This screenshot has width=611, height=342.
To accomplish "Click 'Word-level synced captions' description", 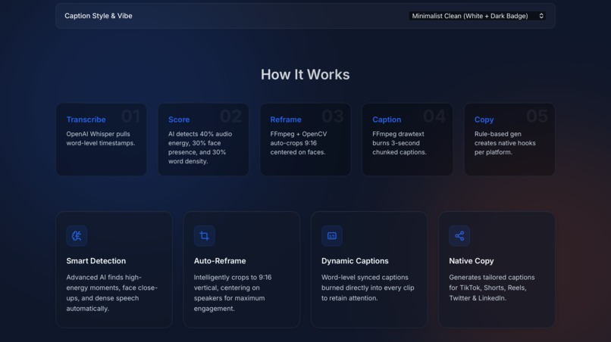I will pos(368,288).
